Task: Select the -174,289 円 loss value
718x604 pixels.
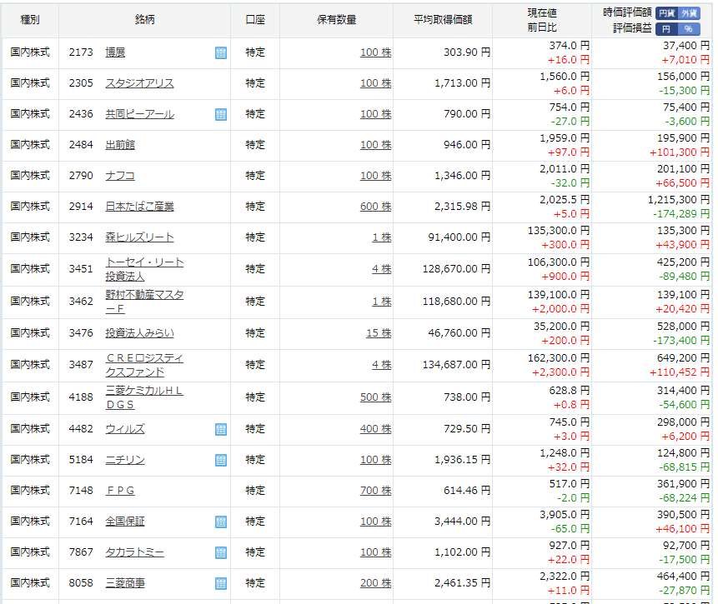Action: coord(681,213)
